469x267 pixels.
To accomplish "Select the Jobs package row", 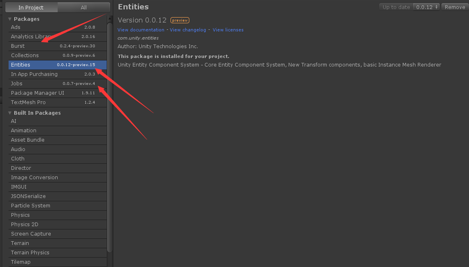I will point(57,84).
